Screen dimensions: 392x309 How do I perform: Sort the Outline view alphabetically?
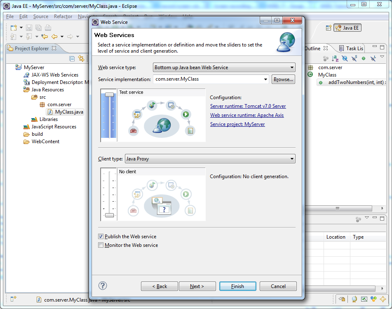pyautogui.click(x=335, y=58)
